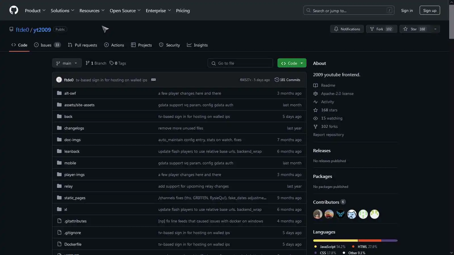Click the commits history clock icon

(277, 80)
